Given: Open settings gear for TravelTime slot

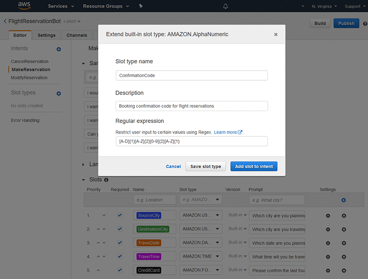Looking at the screenshot, I should [328, 257].
